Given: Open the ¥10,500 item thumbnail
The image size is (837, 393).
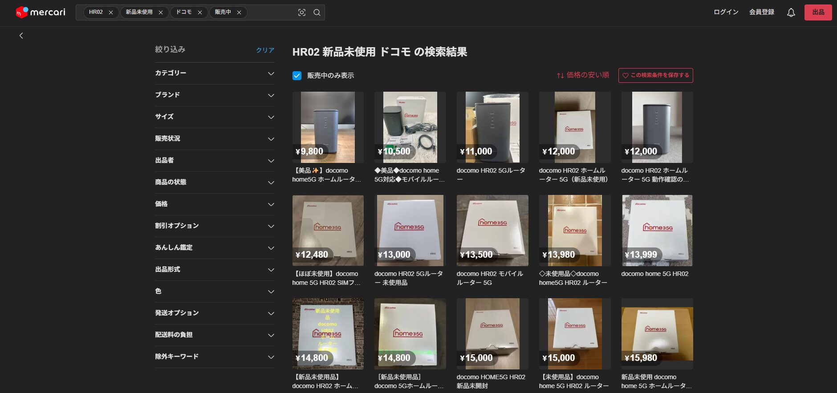Looking at the screenshot, I should pyautogui.click(x=410, y=127).
